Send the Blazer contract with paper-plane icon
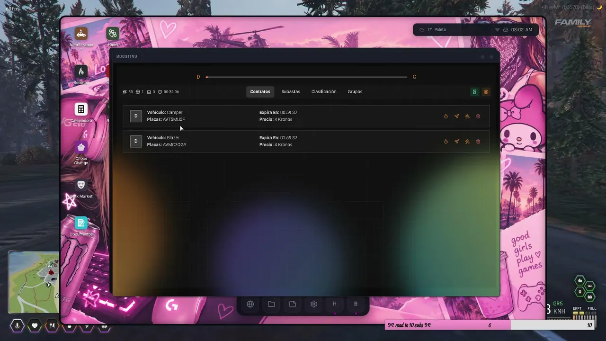Viewport: 606px width, 341px height. point(456,141)
